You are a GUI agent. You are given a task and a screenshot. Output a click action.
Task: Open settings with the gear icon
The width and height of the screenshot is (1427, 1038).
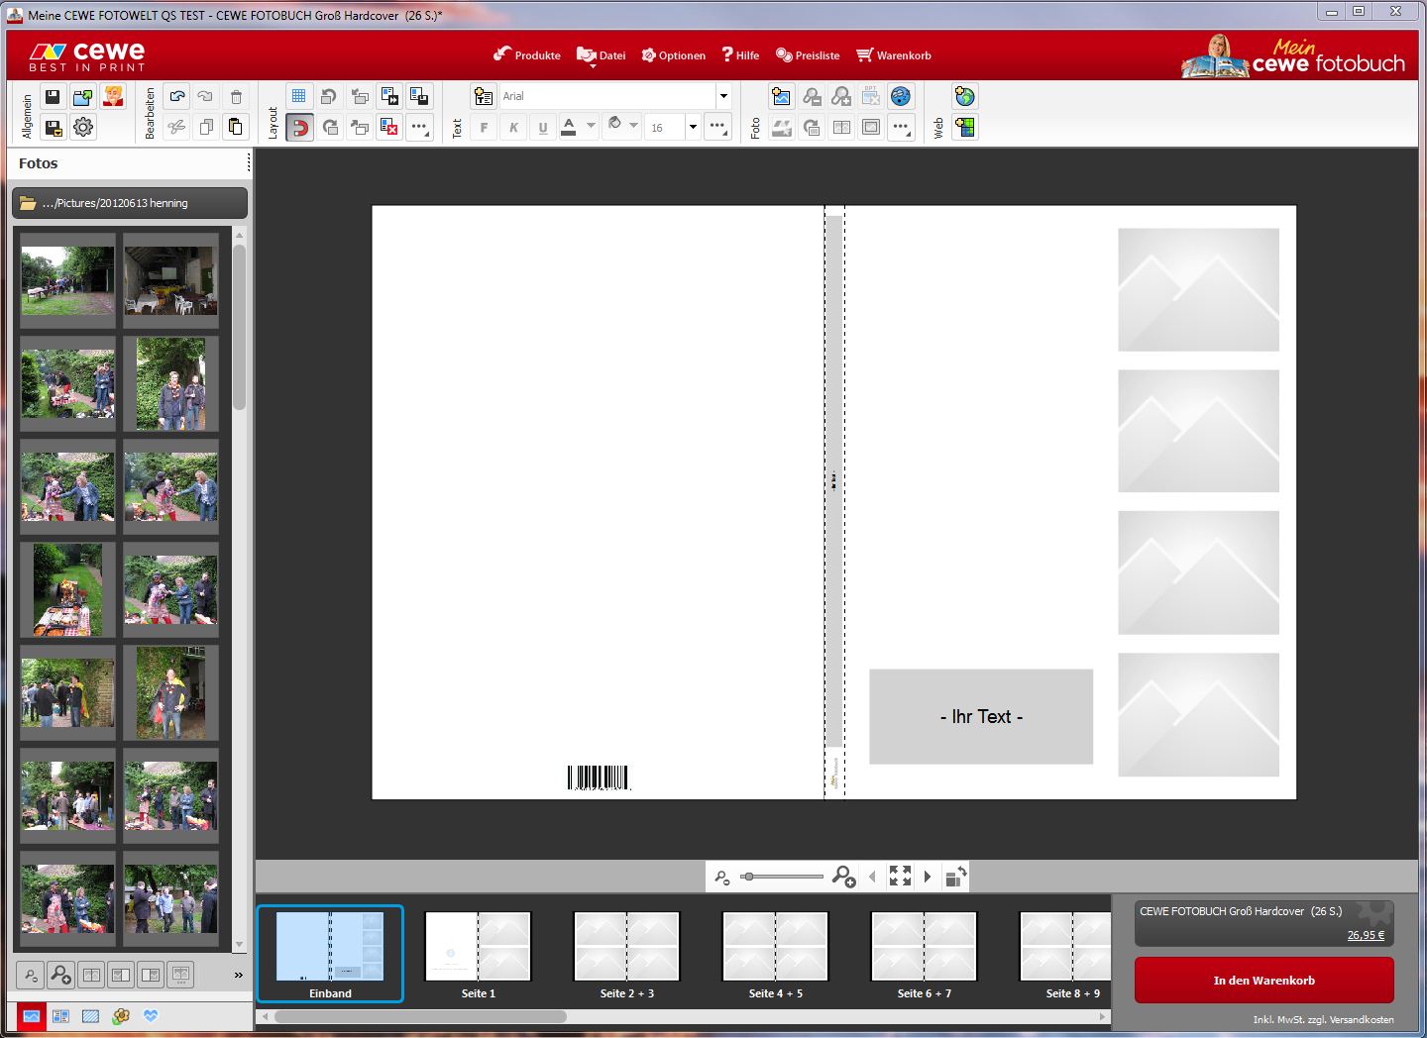pos(83,127)
